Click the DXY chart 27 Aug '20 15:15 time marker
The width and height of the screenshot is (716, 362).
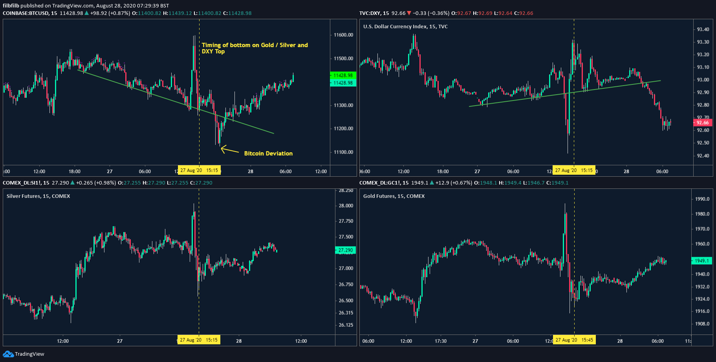pyautogui.click(x=574, y=170)
